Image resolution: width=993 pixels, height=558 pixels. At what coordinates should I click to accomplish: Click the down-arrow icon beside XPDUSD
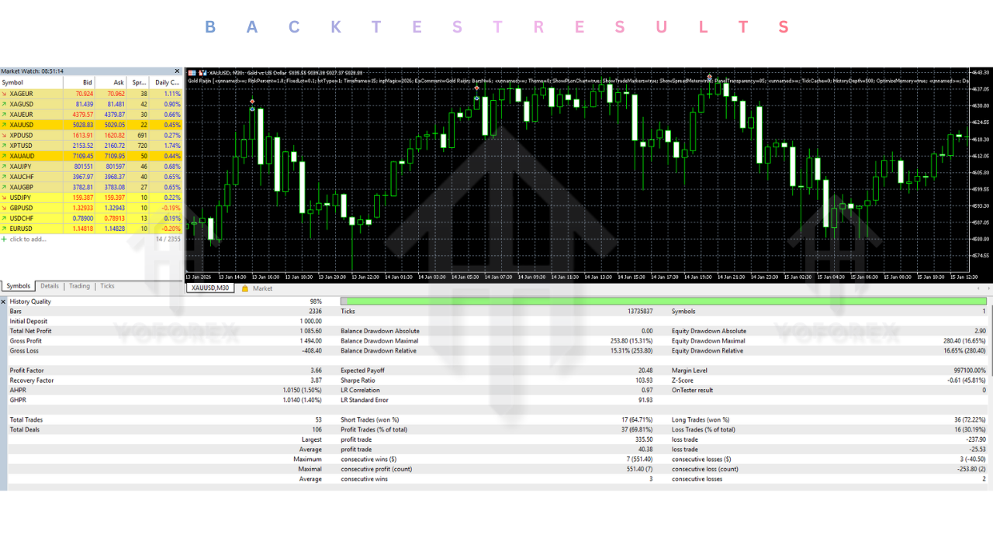5,135
